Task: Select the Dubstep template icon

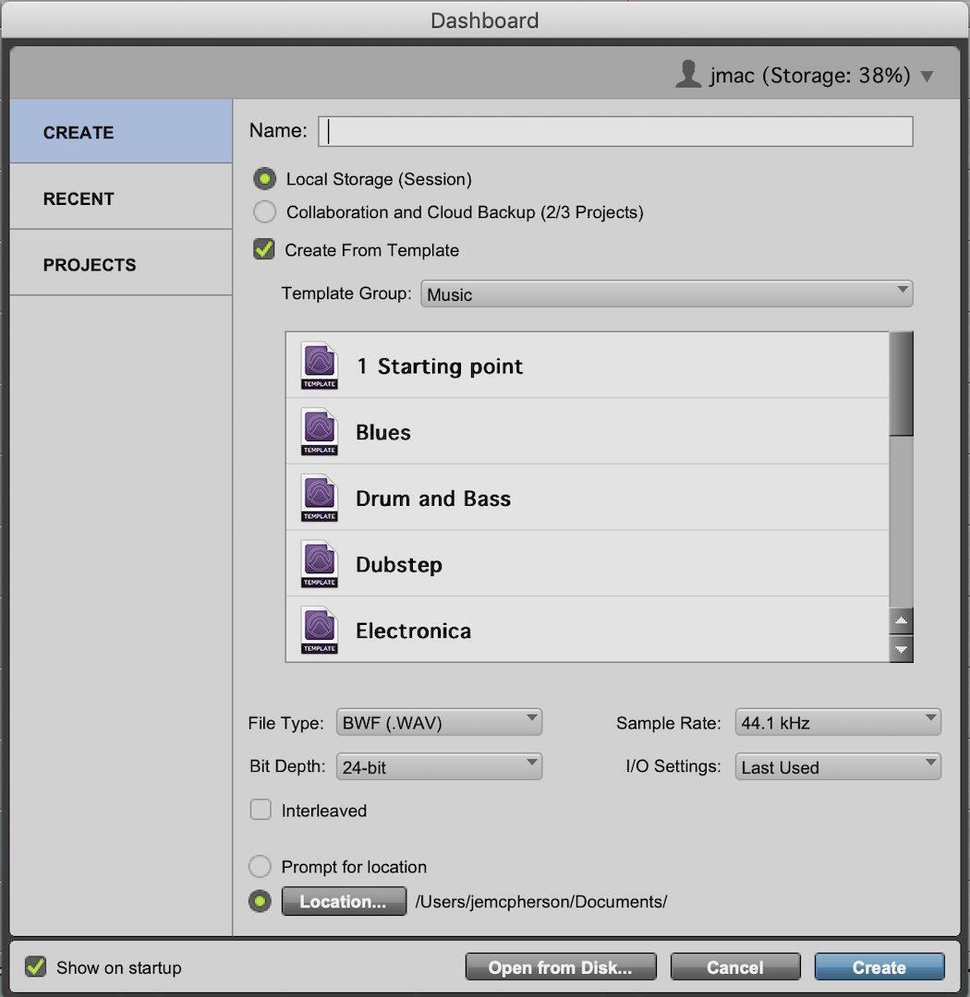Action: tap(320, 564)
